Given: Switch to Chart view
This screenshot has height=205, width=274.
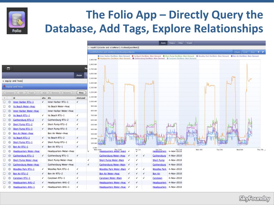Looking at the screenshot, I should (237, 52).
